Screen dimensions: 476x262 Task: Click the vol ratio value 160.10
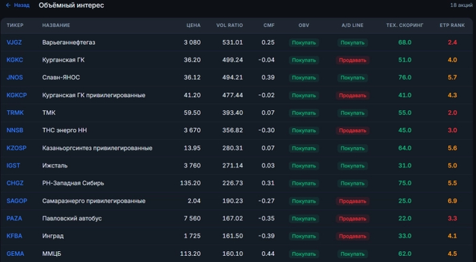pyautogui.click(x=233, y=254)
